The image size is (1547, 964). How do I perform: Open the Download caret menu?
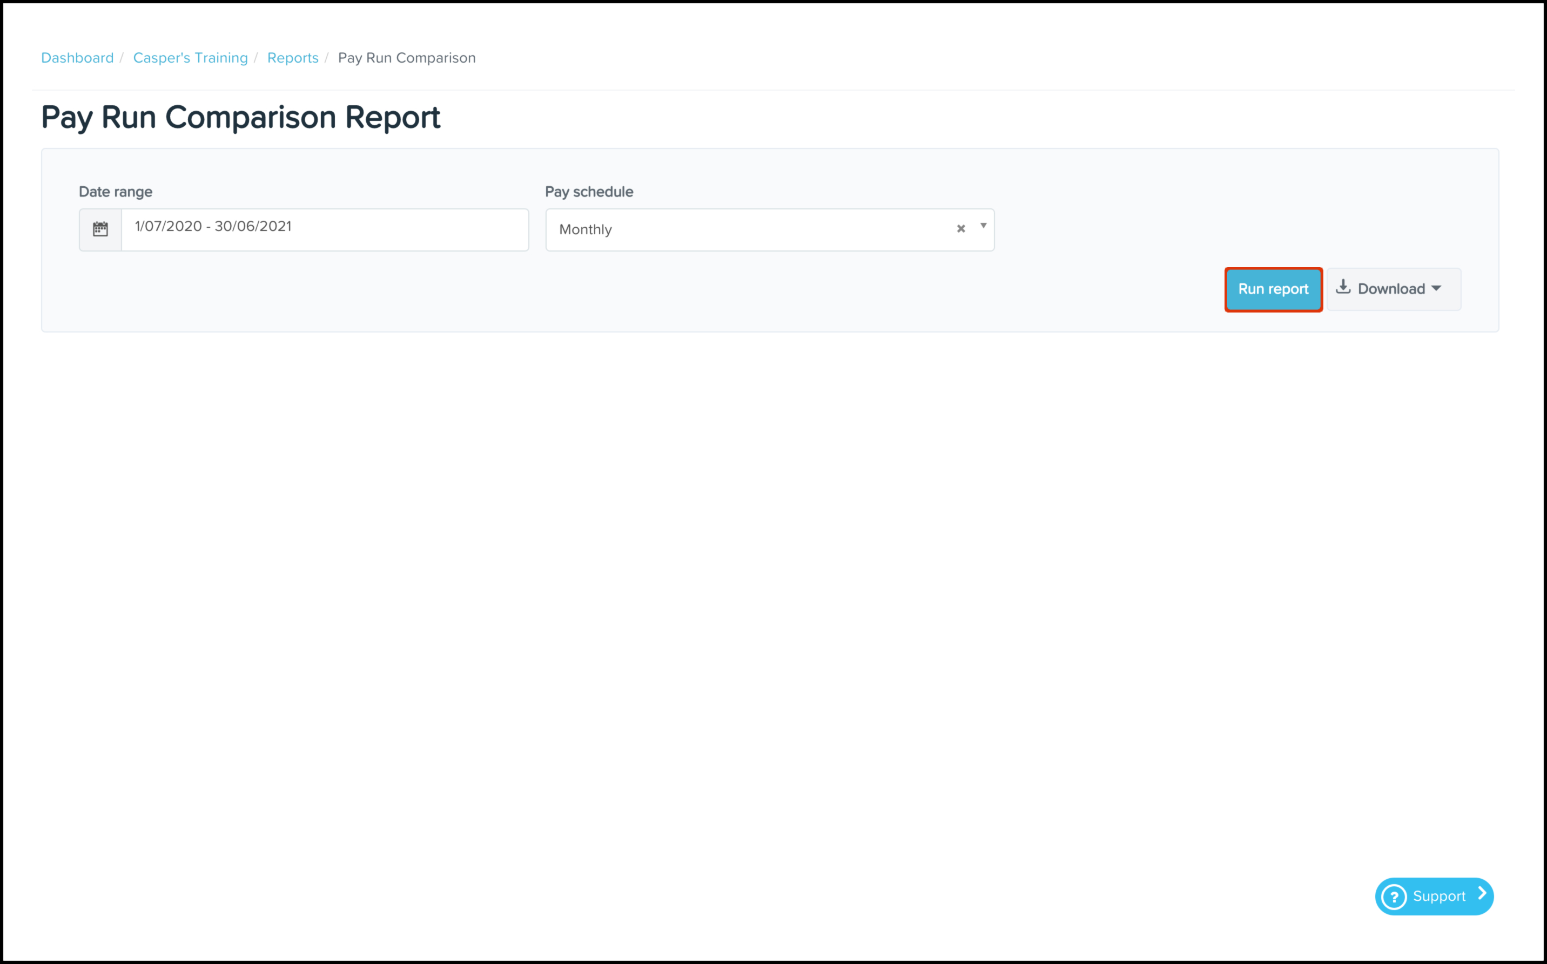pyautogui.click(x=1437, y=289)
